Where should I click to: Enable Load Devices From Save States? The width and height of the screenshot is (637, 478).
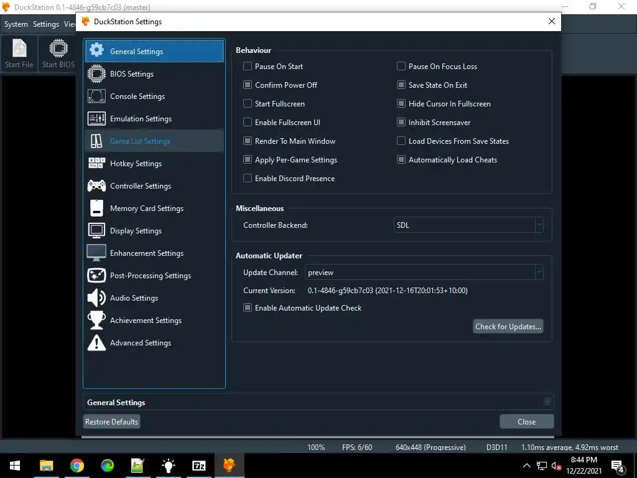401,141
